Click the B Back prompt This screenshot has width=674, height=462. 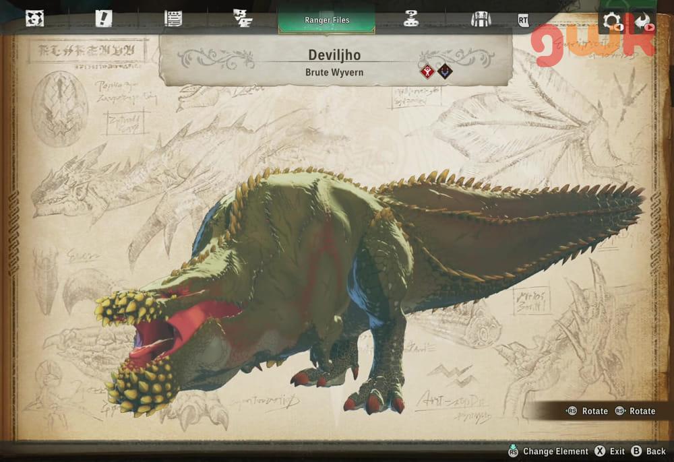pyautogui.click(x=648, y=451)
